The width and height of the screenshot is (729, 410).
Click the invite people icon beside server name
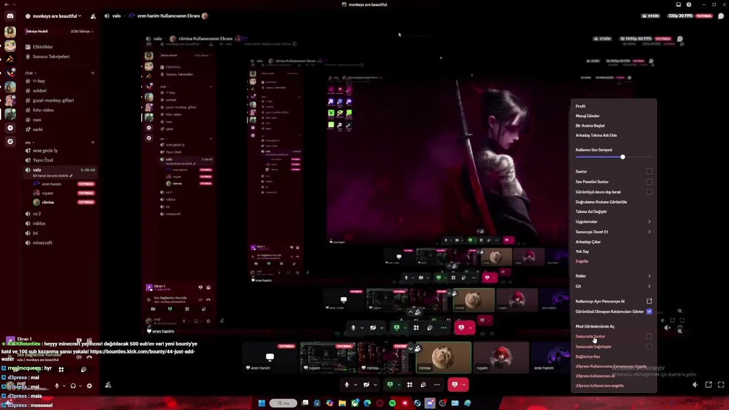(93, 16)
